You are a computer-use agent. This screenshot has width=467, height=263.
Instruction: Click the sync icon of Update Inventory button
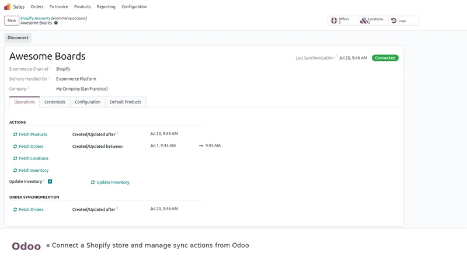(x=93, y=182)
